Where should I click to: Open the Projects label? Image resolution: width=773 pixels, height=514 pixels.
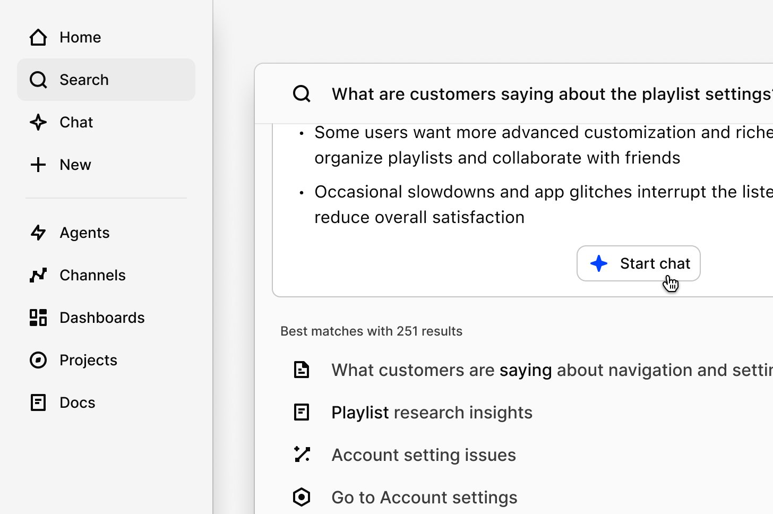coord(88,360)
